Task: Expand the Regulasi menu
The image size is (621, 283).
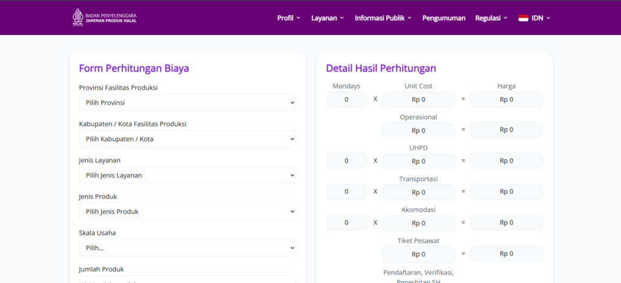Action: (491, 18)
